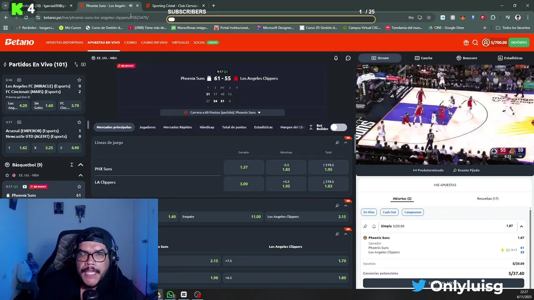The width and height of the screenshot is (534, 300).
Task: Click the Betano logo
Action: pos(19,42)
